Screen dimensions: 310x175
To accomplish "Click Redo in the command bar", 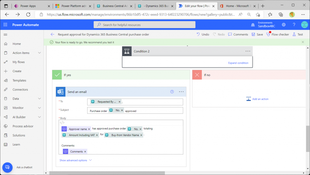I will click(219, 35).
